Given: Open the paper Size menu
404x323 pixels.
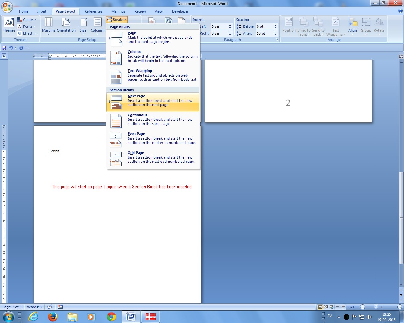Looking at the screenshot, I should click(x=83, y=26).
